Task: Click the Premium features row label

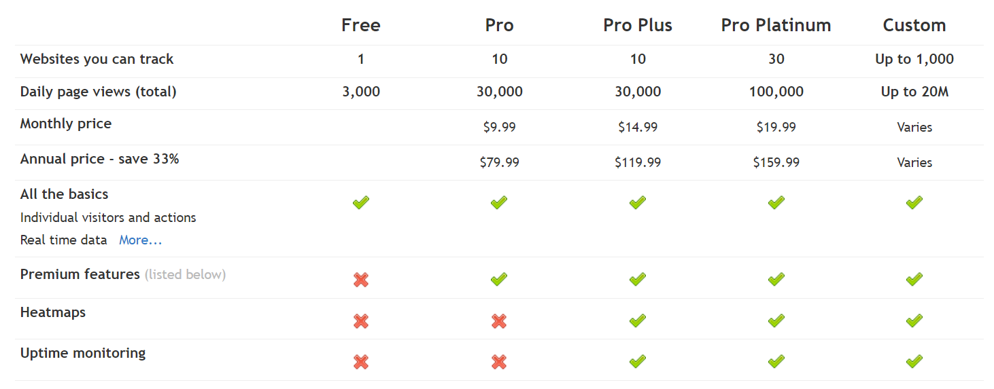Action: [x=80, y=274]
